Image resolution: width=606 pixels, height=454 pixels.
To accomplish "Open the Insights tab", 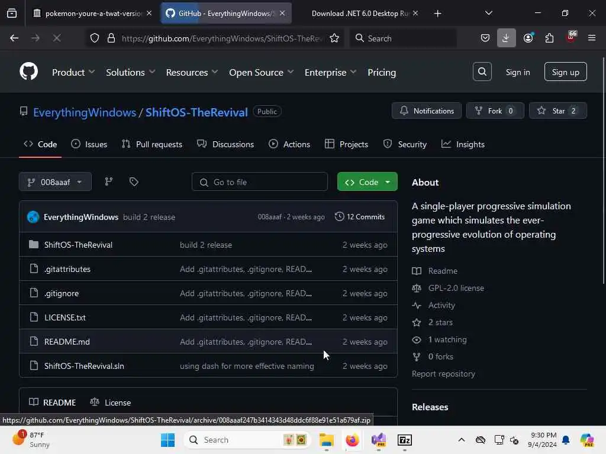I will pyautogui.click(x=463, y=144).
